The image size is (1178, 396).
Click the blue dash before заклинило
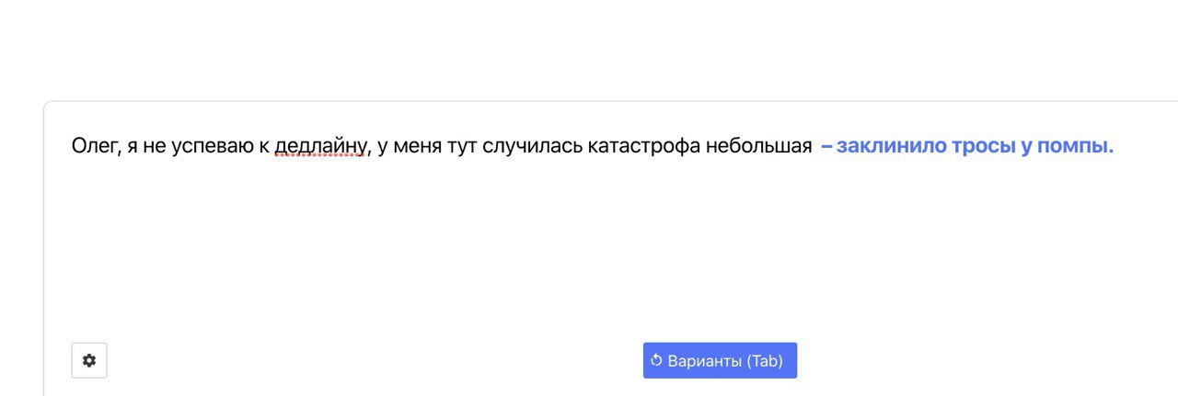(x=826, y=146)
